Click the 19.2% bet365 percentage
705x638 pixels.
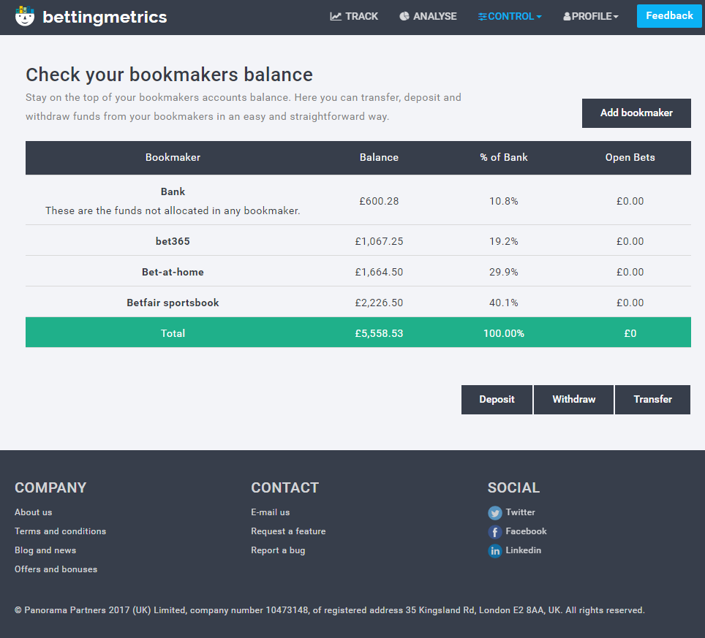pyautogui.click(x=504, y=241)
